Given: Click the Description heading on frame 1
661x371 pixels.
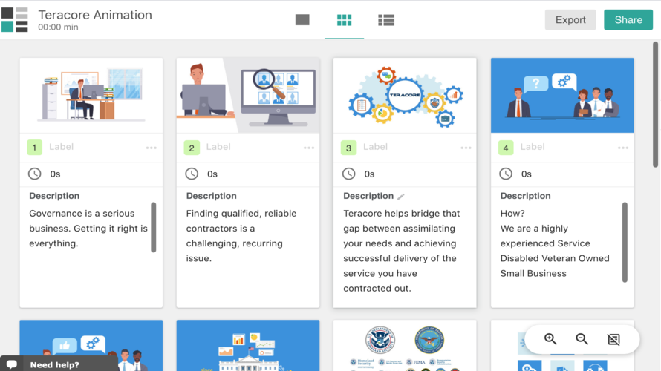Looking at the screenshot, I should pyautogui.click(x=54, y=196).
